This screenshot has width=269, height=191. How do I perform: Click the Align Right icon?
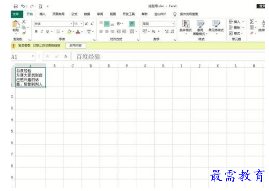click(112, 31)
